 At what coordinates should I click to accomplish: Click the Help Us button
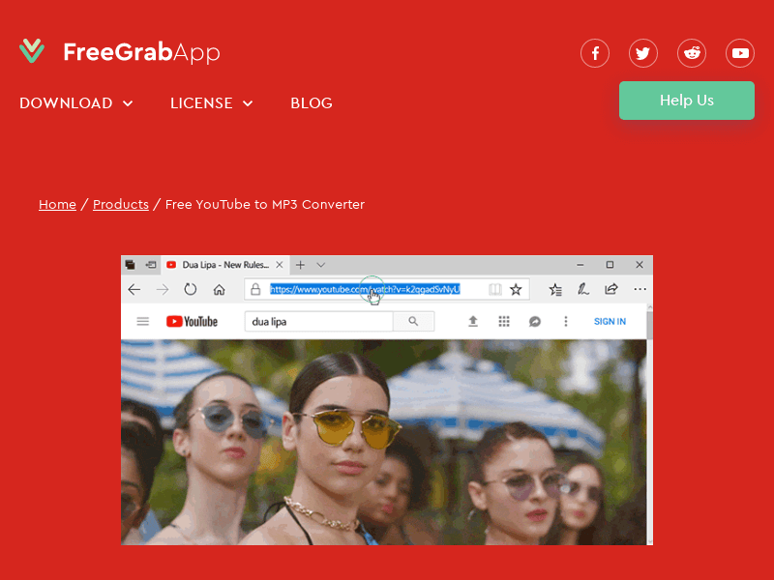point(687,101)
